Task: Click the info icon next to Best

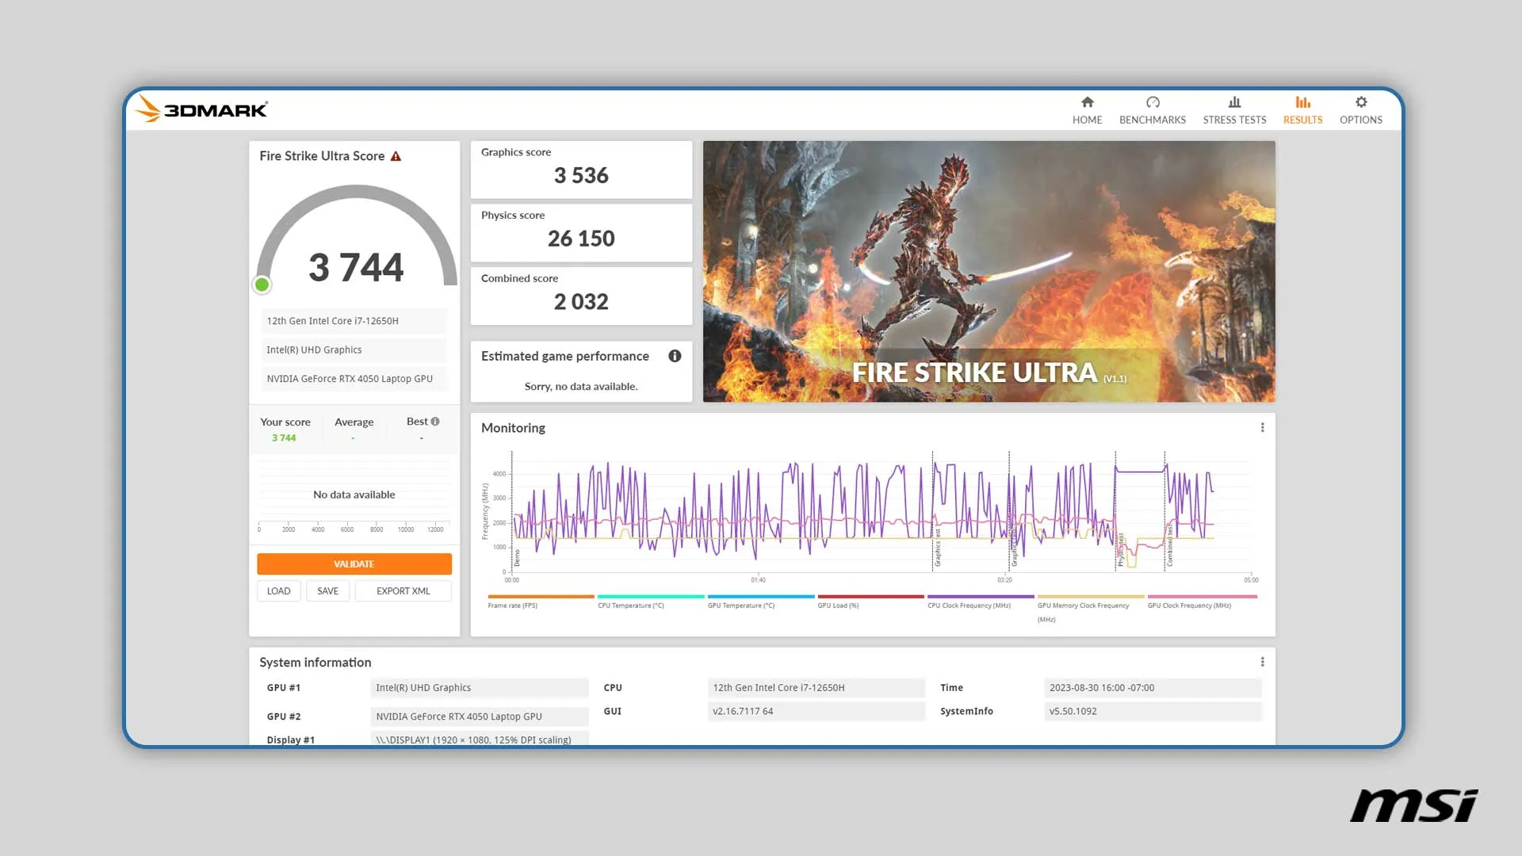Action: (435, 422)
